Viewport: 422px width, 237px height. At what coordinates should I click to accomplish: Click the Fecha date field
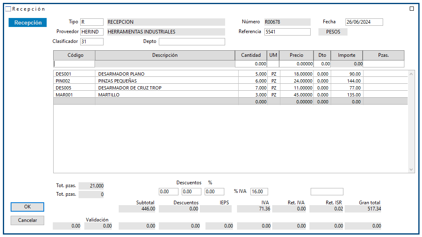tap(364, 22)
